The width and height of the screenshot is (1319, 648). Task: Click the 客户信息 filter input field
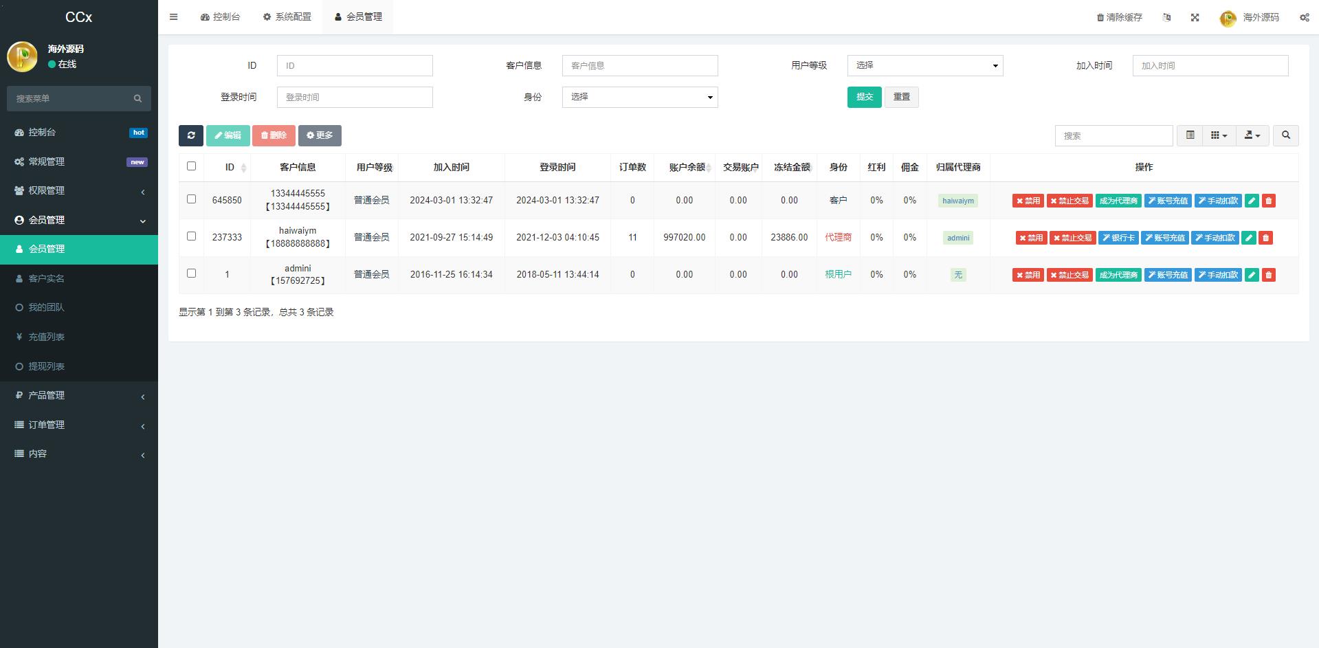point(639,65)
